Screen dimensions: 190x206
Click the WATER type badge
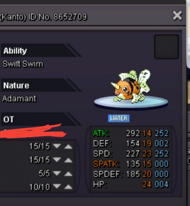pos(119,118)
